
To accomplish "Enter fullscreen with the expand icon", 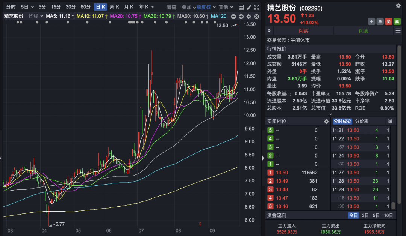I will click(x=256, y=7).
